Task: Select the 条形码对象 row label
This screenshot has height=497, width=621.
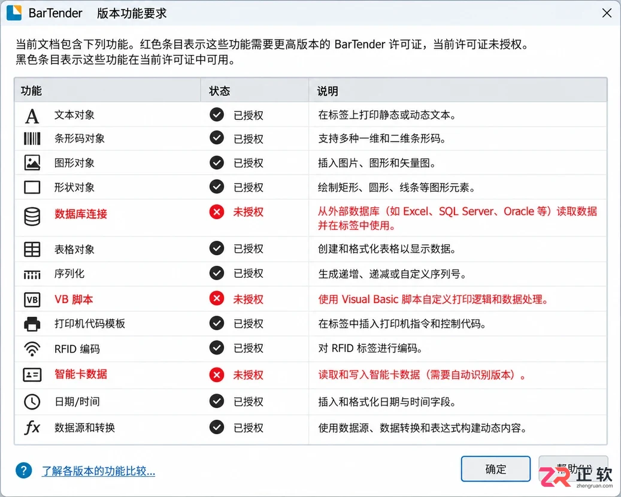Action: (80, 138)
